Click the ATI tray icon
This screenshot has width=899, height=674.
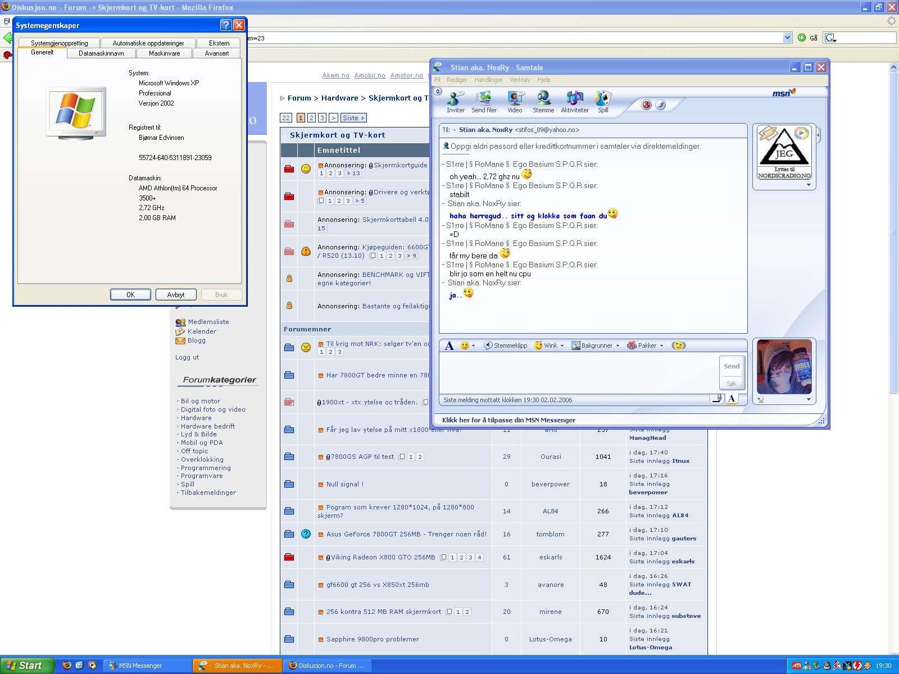coord(797,666)
